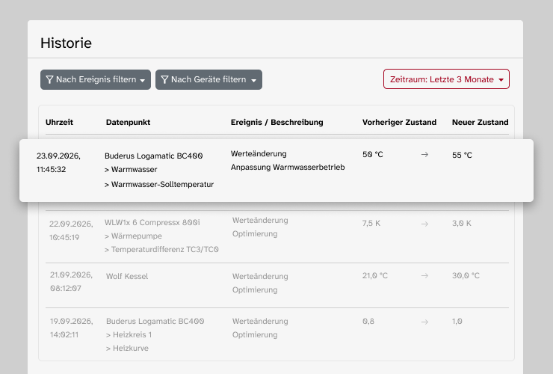Open the Nach Geräte filtern dropdown
553x374 pixels.
(208, 79)
